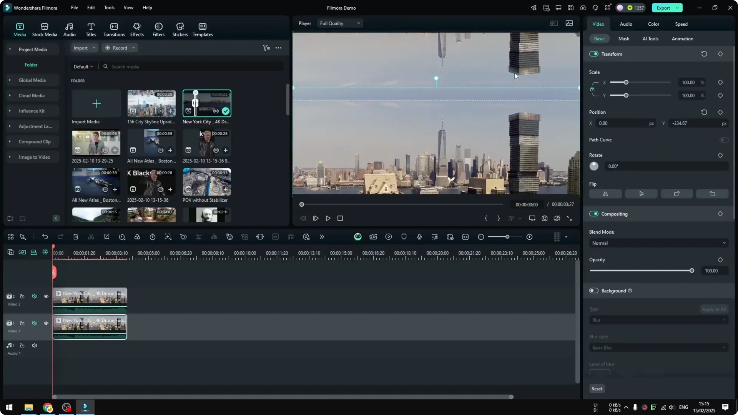Disable the Transform toggle

click(x=594, y=54)
